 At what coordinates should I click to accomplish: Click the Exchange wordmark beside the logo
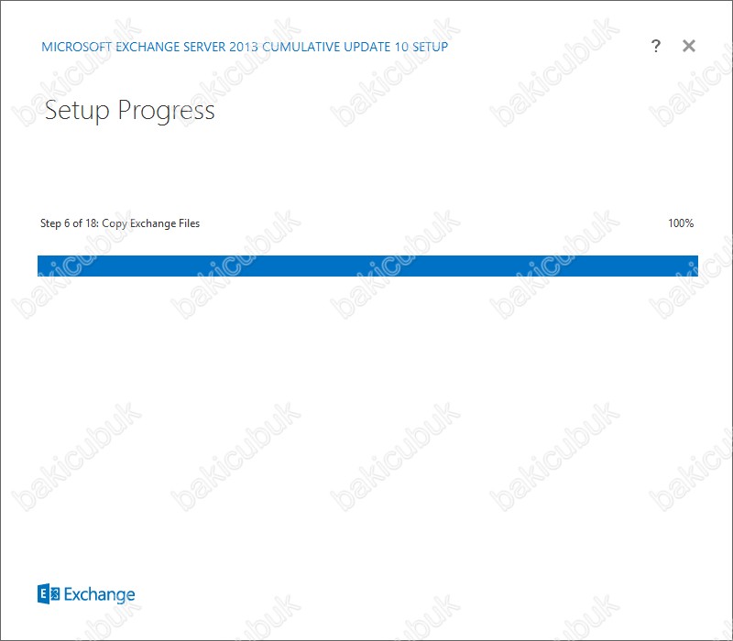pyautogui.click(x=99, y=594)
